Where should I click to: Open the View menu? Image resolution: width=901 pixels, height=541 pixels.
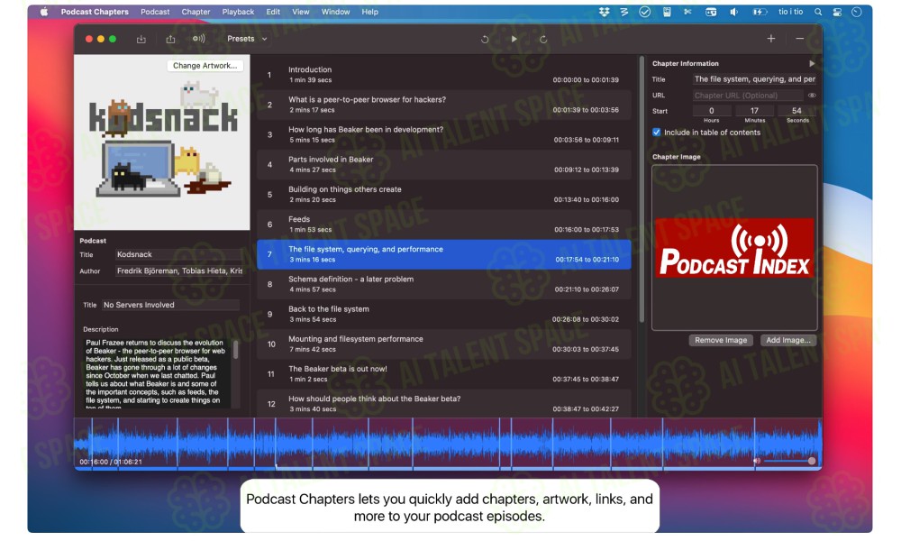301,12
